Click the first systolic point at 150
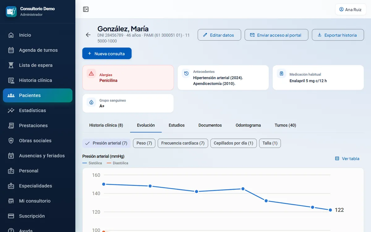 point(104,184)
